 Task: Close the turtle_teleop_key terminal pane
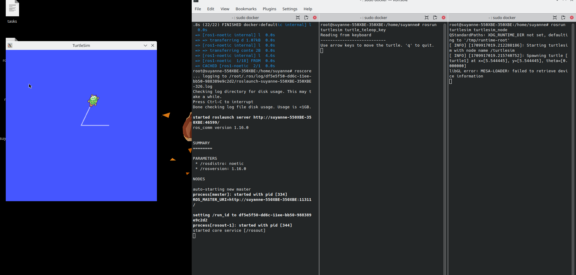pyautogui.click(x=444, y=18)
